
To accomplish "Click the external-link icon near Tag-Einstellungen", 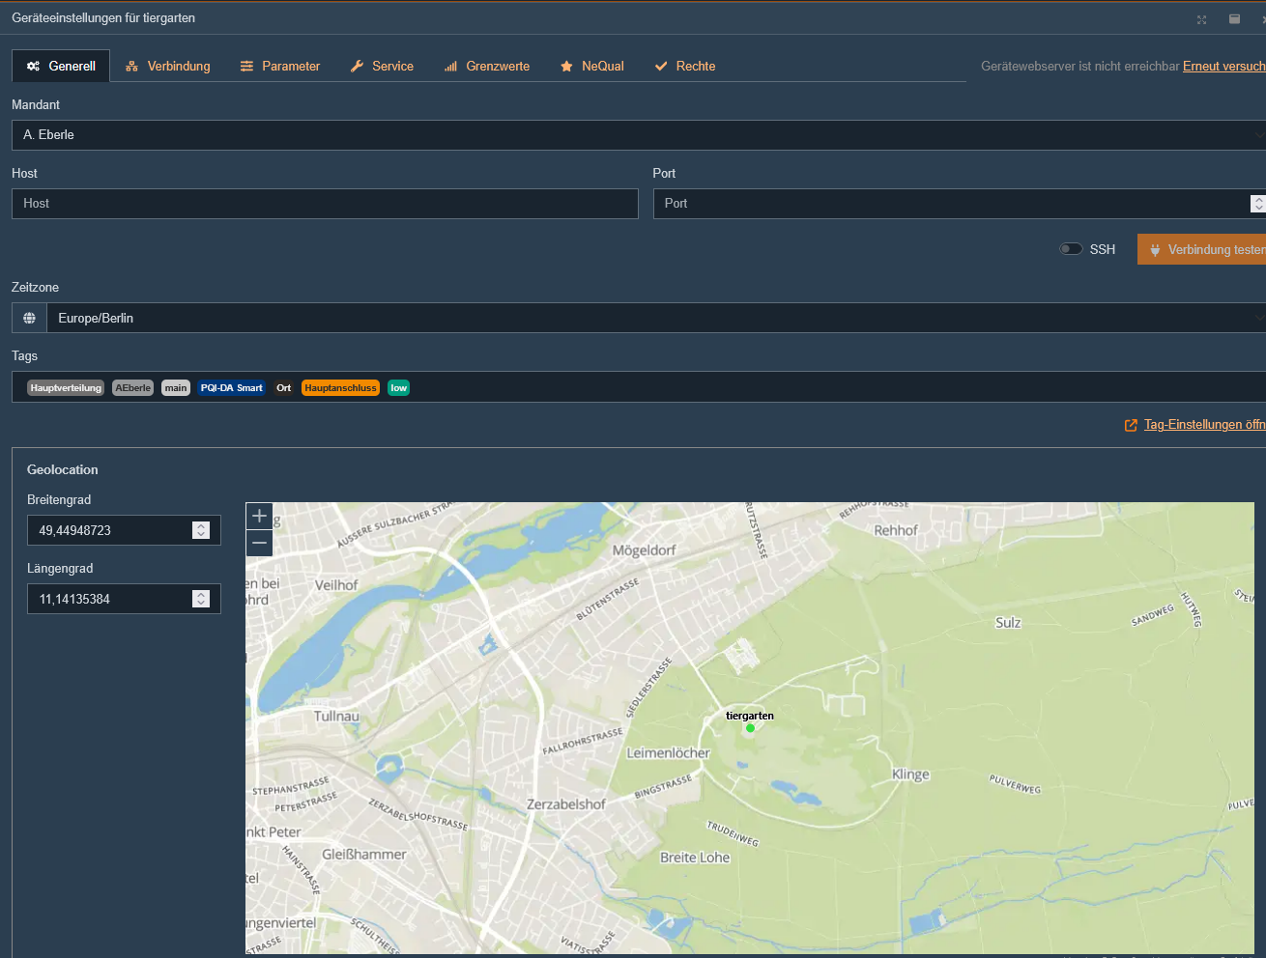I will click(x=1130, y=424).
